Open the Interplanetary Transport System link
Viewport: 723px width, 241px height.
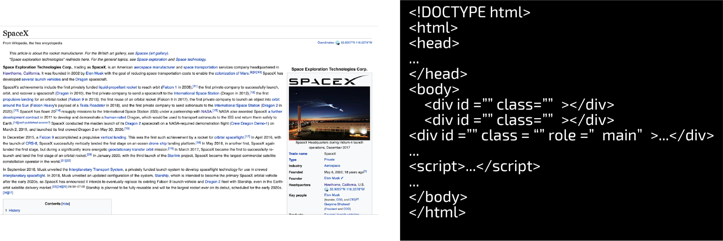[96, 170]
